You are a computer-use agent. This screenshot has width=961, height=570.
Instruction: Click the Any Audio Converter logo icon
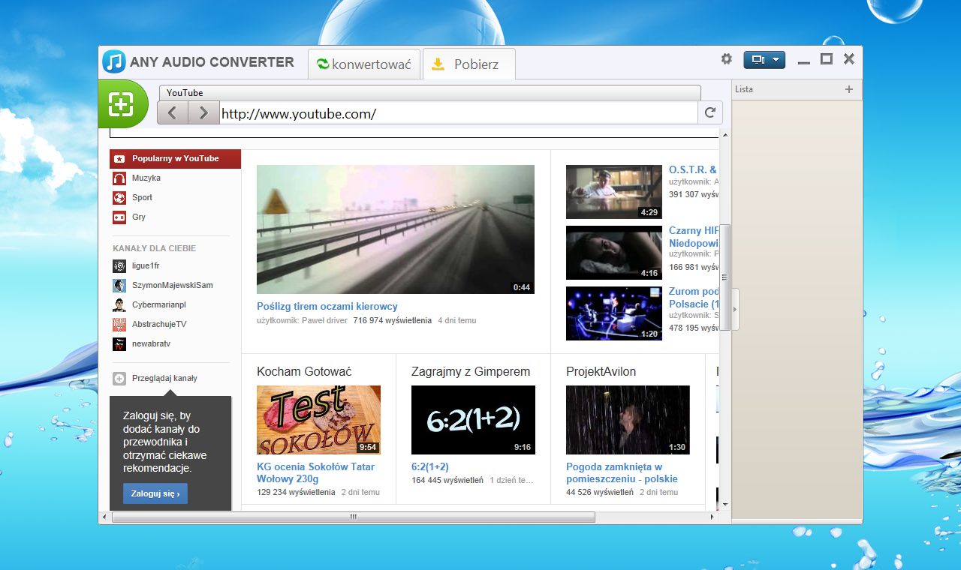click(113, 61)
